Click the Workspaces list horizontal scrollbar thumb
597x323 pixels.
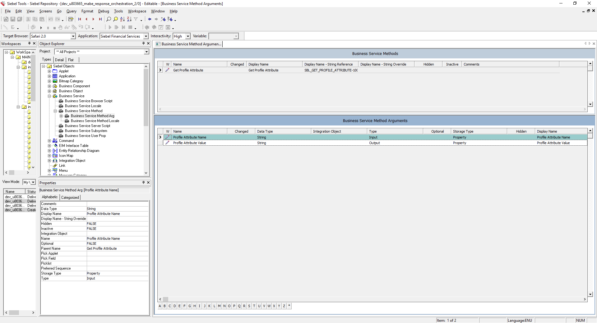click(14, 313)
